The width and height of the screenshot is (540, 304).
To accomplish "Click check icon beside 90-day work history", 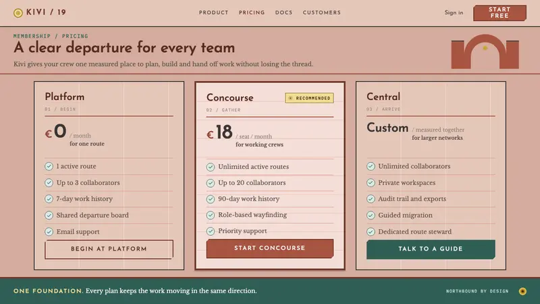I will (211, 199).
